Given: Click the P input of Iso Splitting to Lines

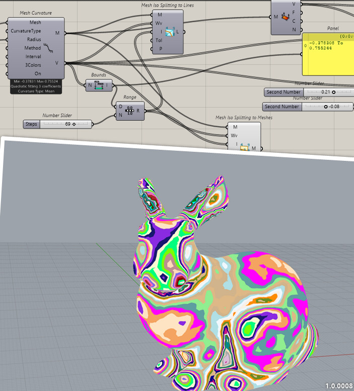Looking at the screenshot, I should [161, 49].
